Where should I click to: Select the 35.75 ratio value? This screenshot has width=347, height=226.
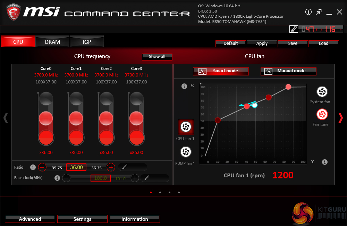tap(57, 168)
